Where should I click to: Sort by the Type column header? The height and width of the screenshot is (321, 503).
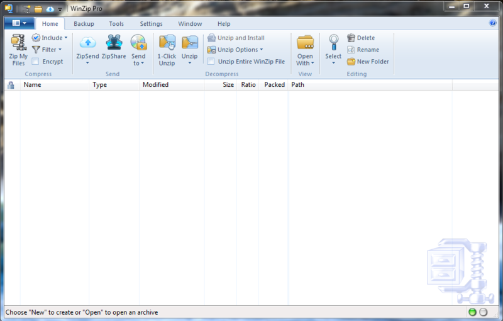114,85
